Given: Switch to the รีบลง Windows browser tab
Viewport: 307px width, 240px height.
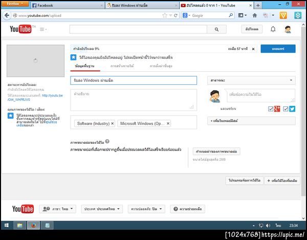Looking at the screenshot, I should pyautogui.click(x=142, y=6).
